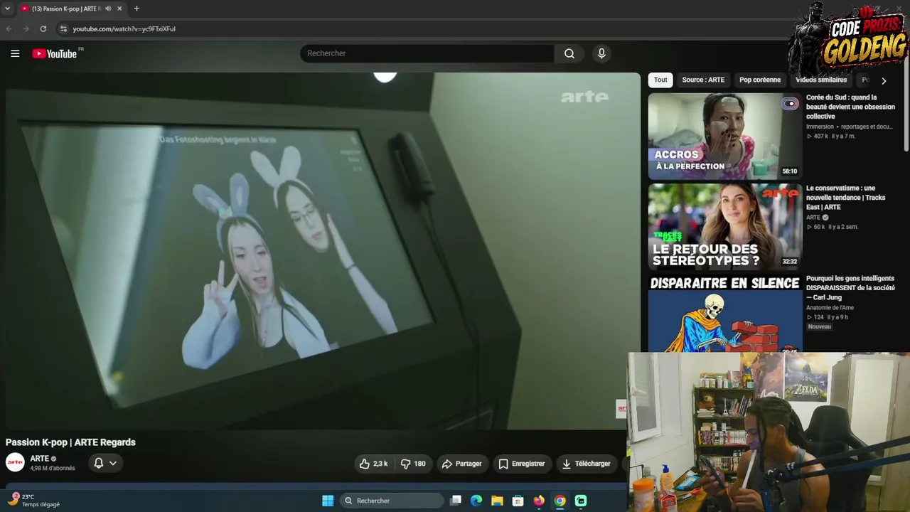Launch Microsoft Edge from the taskbar
This screenshot has height=512, width=910.
476,501
